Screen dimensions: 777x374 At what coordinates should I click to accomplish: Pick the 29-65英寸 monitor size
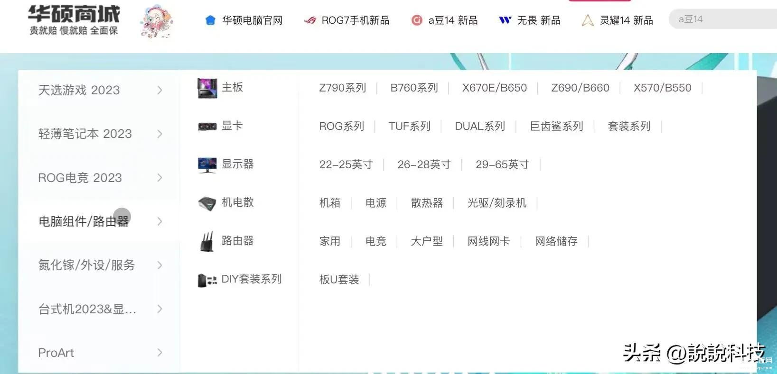[x=503, y=165]
